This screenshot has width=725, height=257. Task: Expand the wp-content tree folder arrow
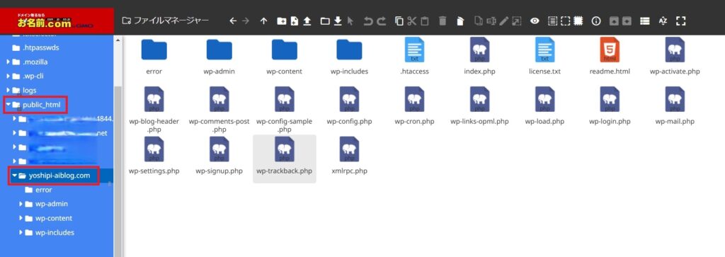pyautogui.click(x=21, y=218)
